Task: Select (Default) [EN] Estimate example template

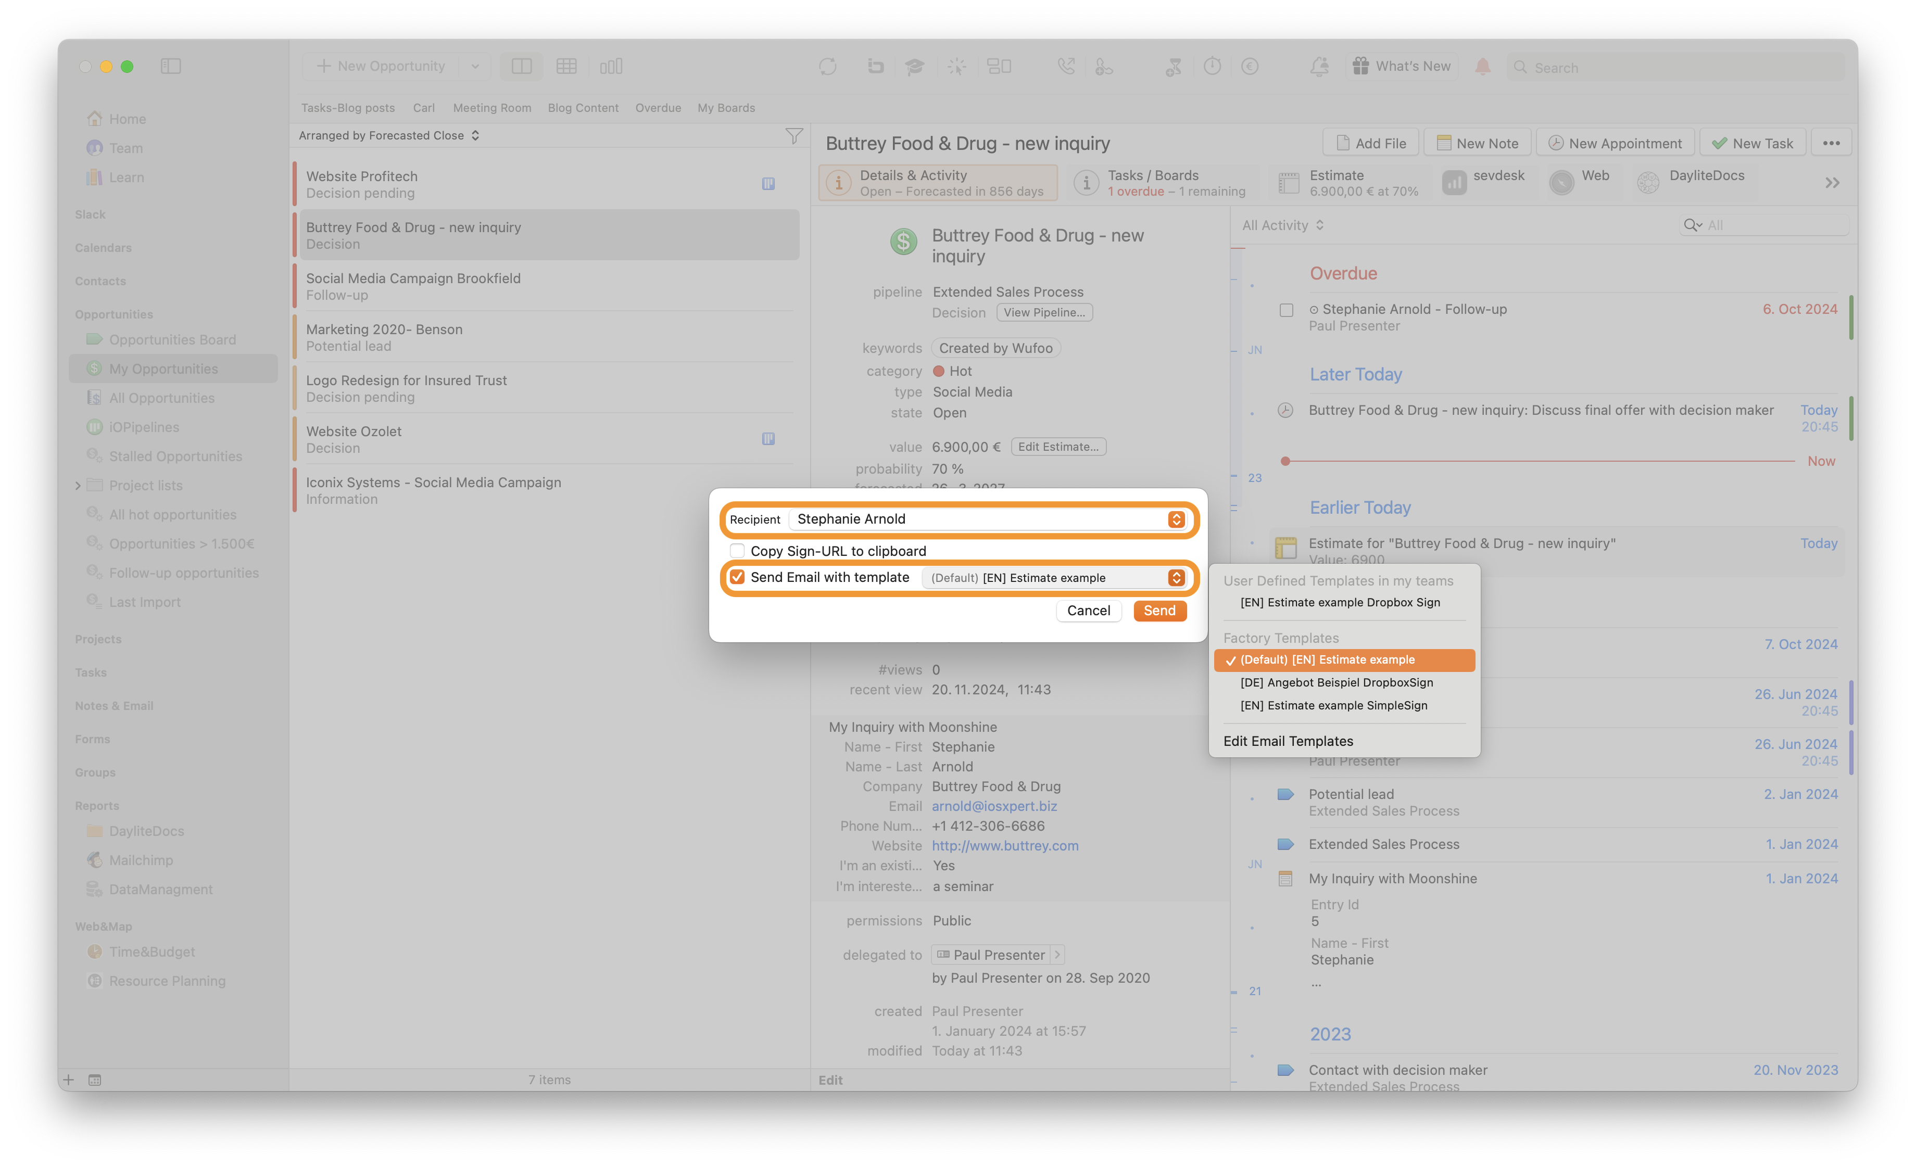Action: (1344, 660)
